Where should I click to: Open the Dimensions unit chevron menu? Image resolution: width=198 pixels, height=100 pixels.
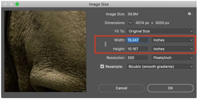click(x=130, y=23)
